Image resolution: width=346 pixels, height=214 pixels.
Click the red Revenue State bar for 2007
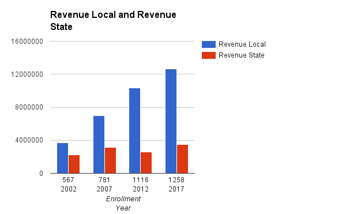[110, 160]
